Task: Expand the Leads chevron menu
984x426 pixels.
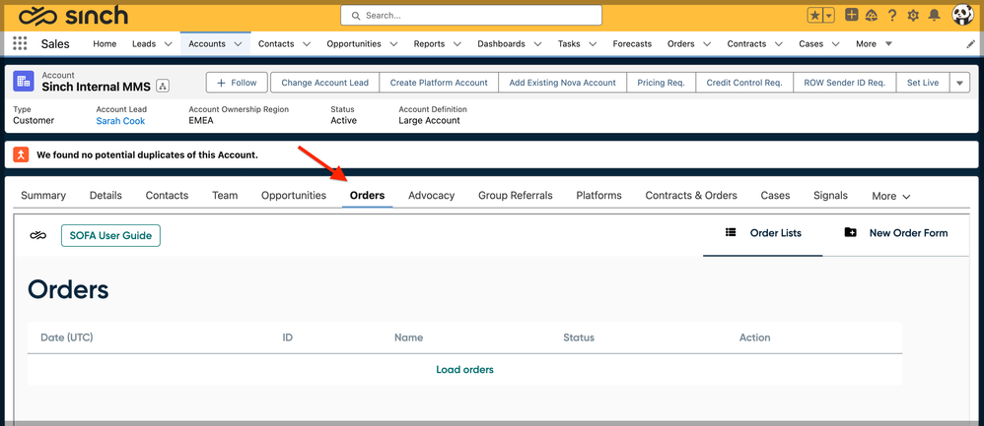Action: (168, 44)
